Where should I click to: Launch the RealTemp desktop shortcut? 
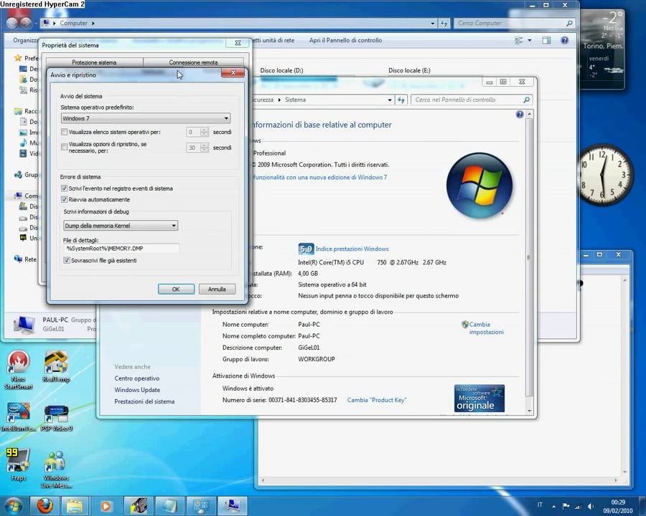[56, 366]
